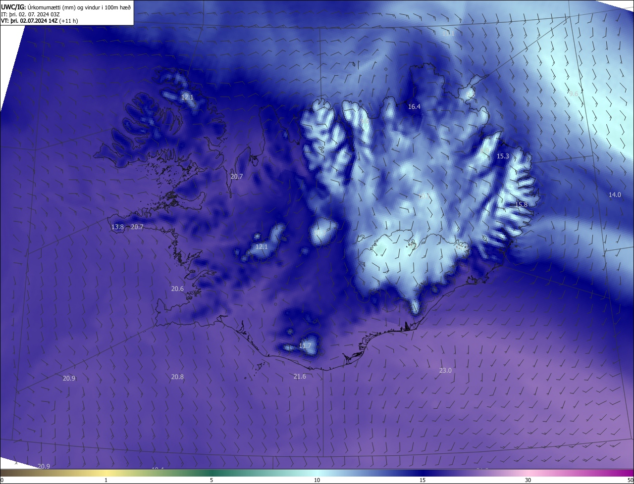
Task: Click the yellow region at legend tick 1
Action: coord(106,473)
